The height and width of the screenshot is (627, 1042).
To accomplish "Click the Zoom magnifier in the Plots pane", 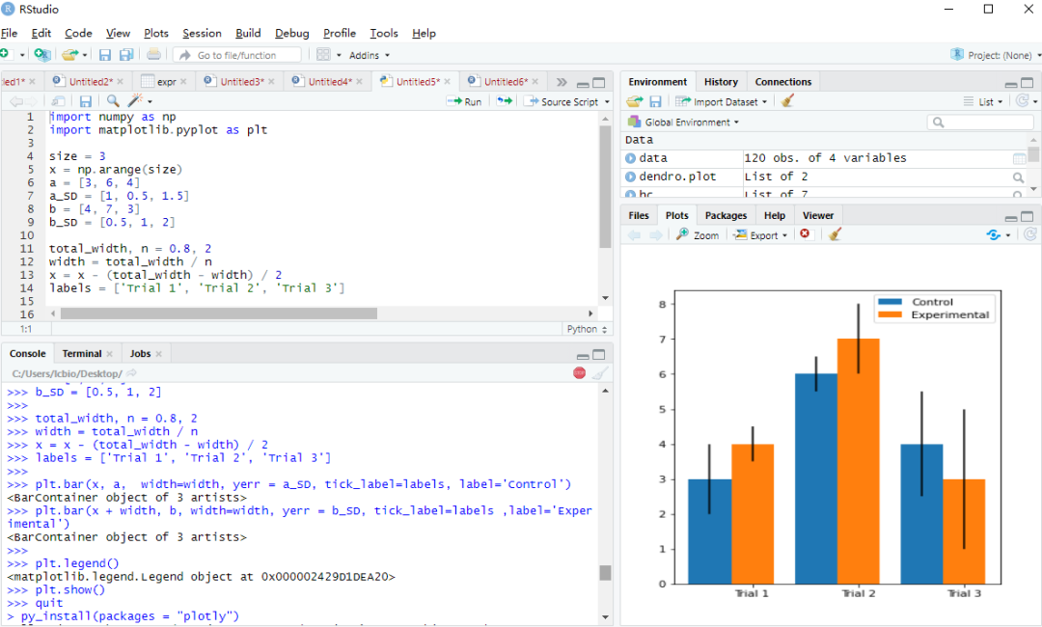I will click(697, 233).
